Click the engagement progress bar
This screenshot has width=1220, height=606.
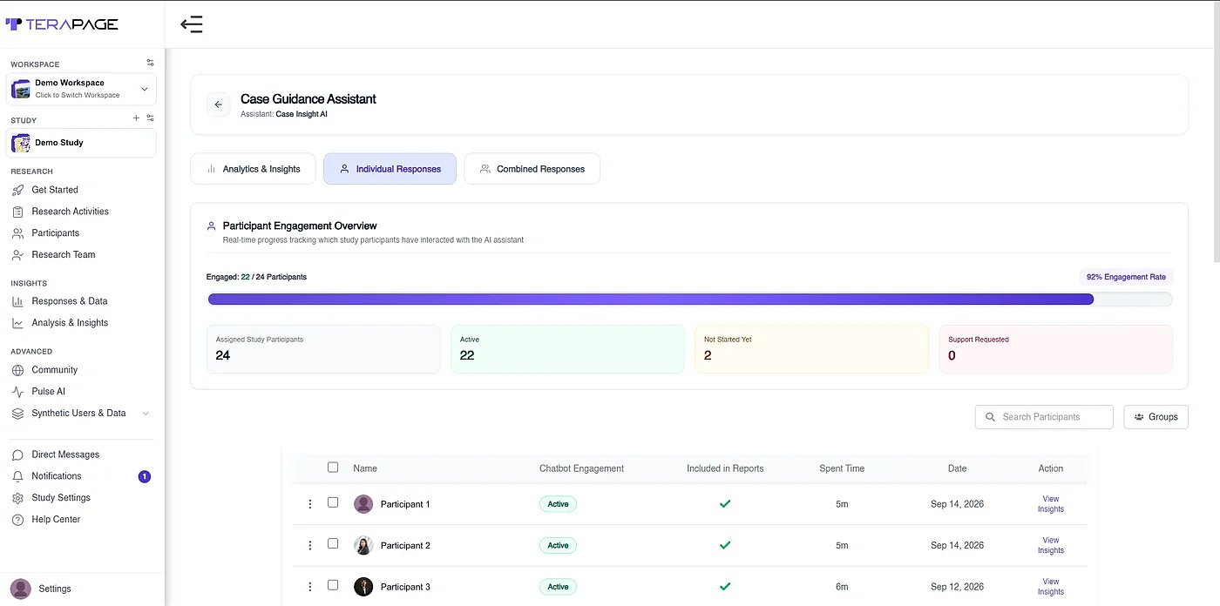pyautogui.click(x=689, y=300)
